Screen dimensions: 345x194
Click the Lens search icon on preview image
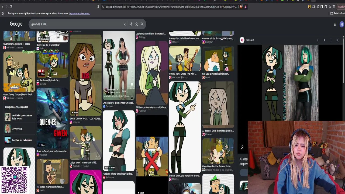pos(242,147)
